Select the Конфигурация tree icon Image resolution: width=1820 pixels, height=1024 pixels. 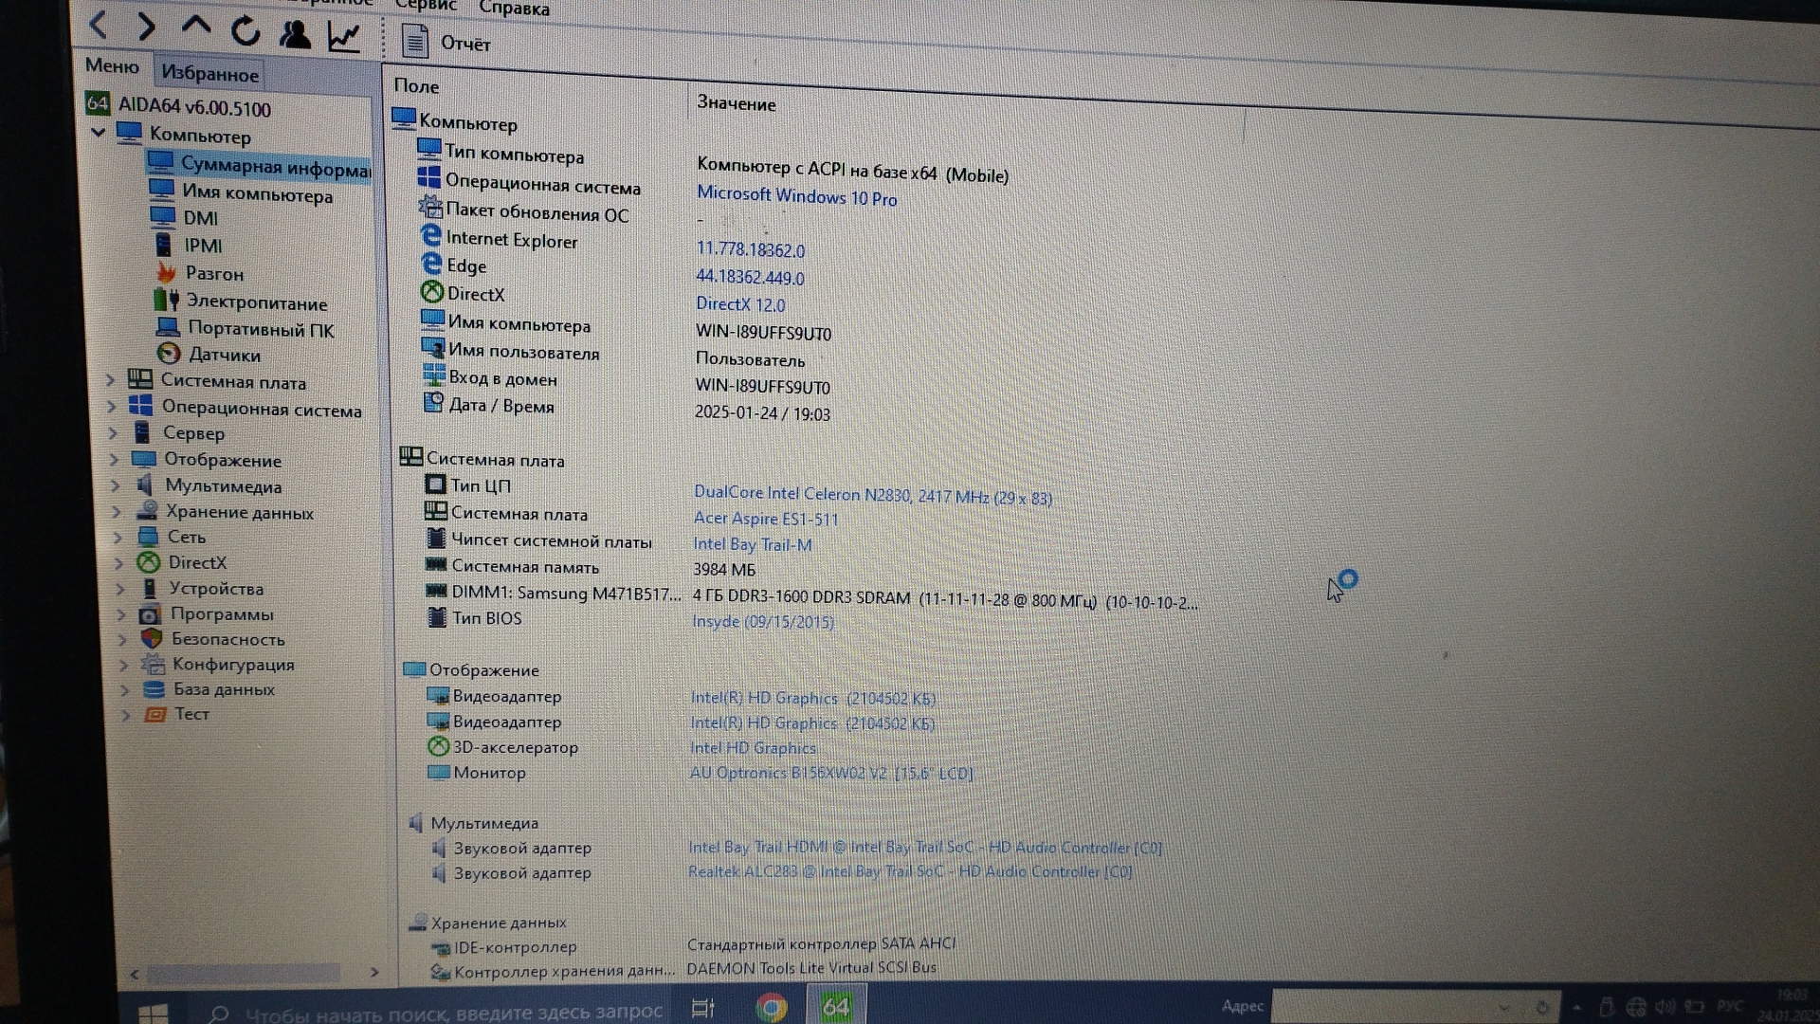coord(153,664)
